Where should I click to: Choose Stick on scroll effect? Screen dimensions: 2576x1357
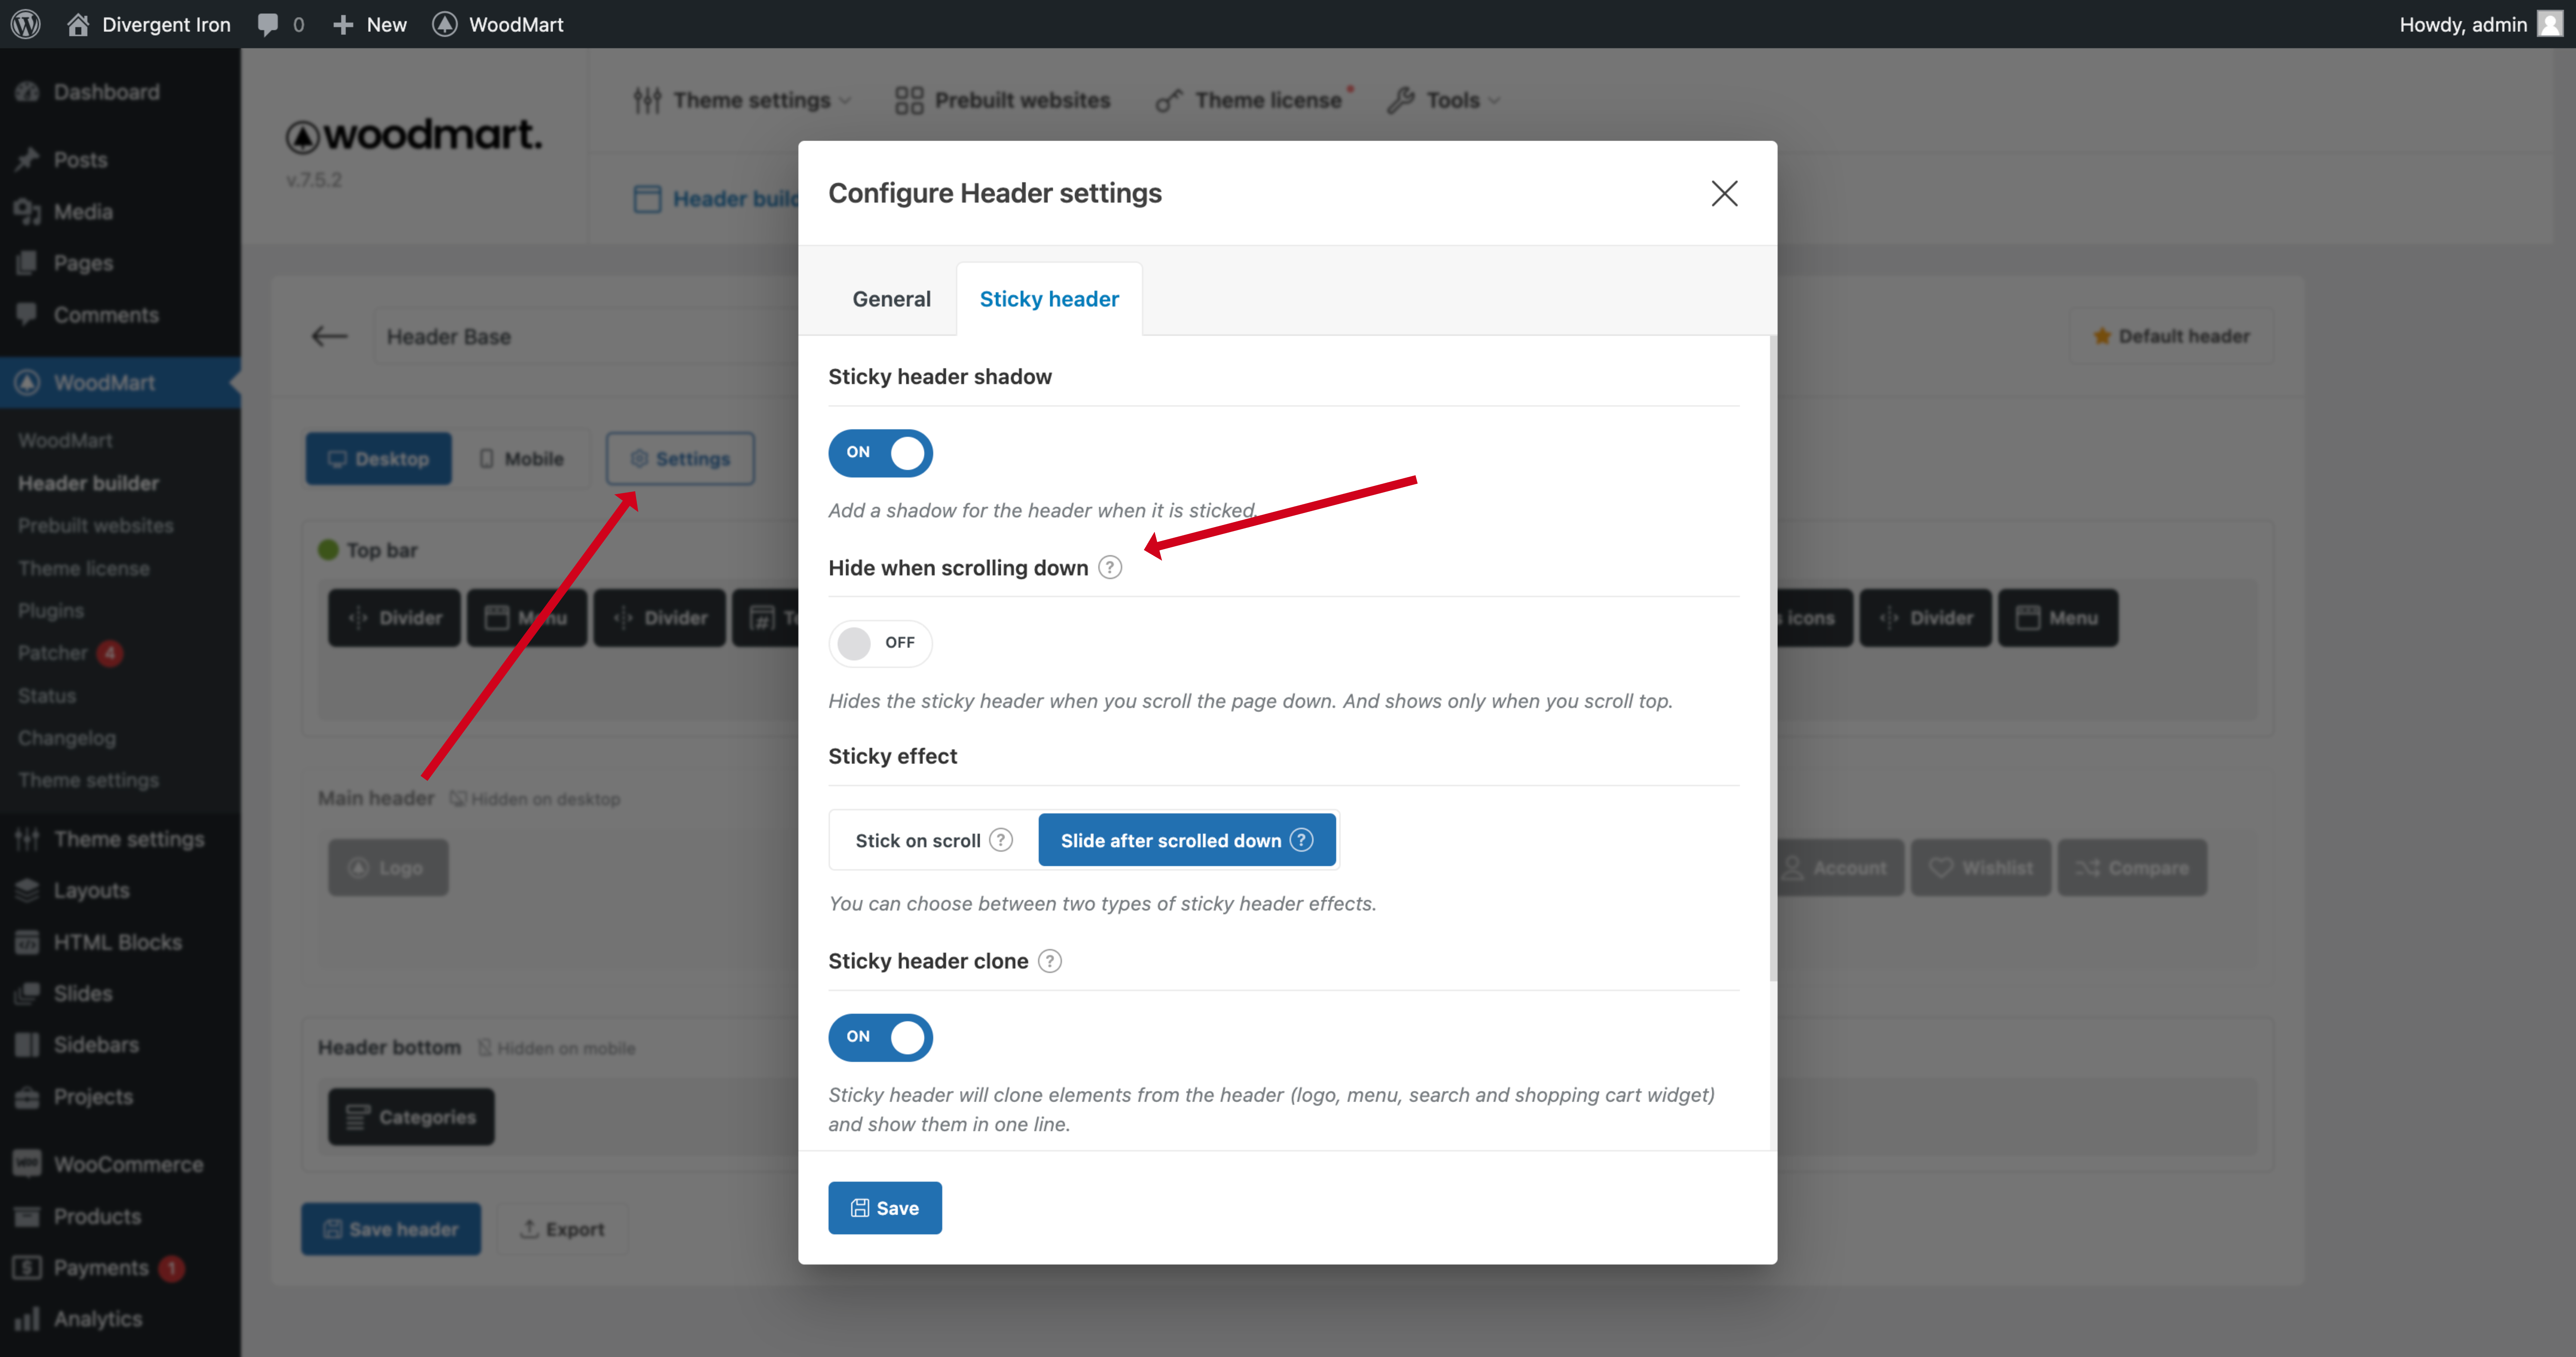point(933,840)
